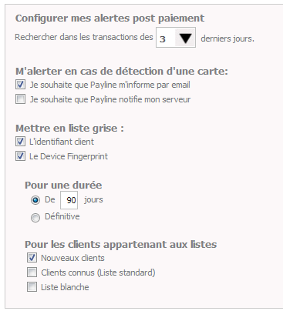Toggle the "Le Device Fingerprint" checkbox
Viewport: 283px width, 311px height.
(x=20, y=156)
